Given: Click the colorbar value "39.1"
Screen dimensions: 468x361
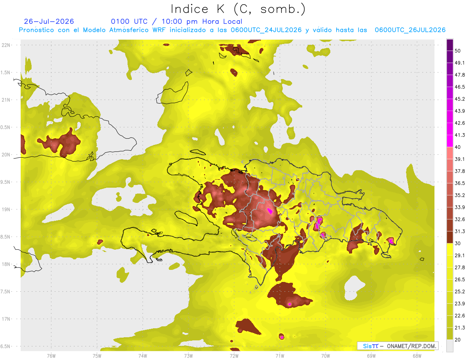Looking at the screenshot, I should (460, 159).
